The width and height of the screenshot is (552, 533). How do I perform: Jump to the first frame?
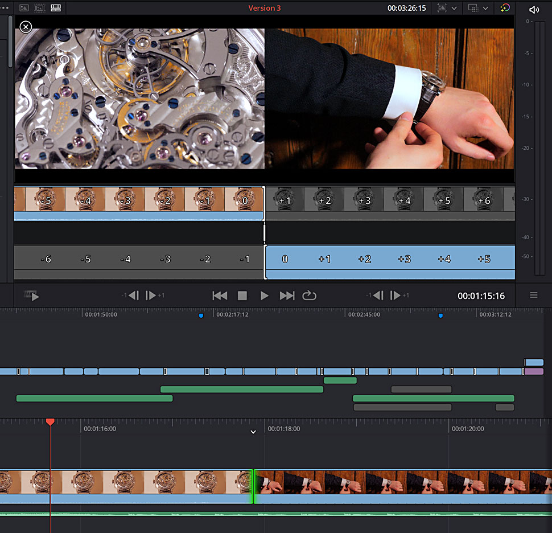coord(220,296)
